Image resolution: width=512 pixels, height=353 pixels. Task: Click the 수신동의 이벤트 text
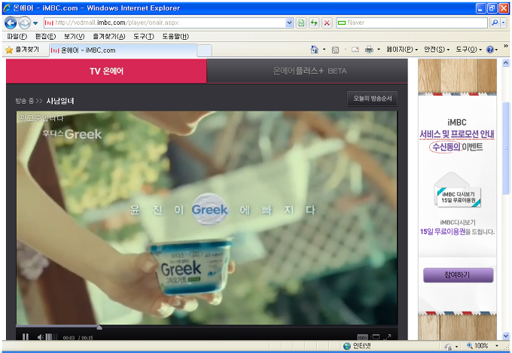point(456,147)
